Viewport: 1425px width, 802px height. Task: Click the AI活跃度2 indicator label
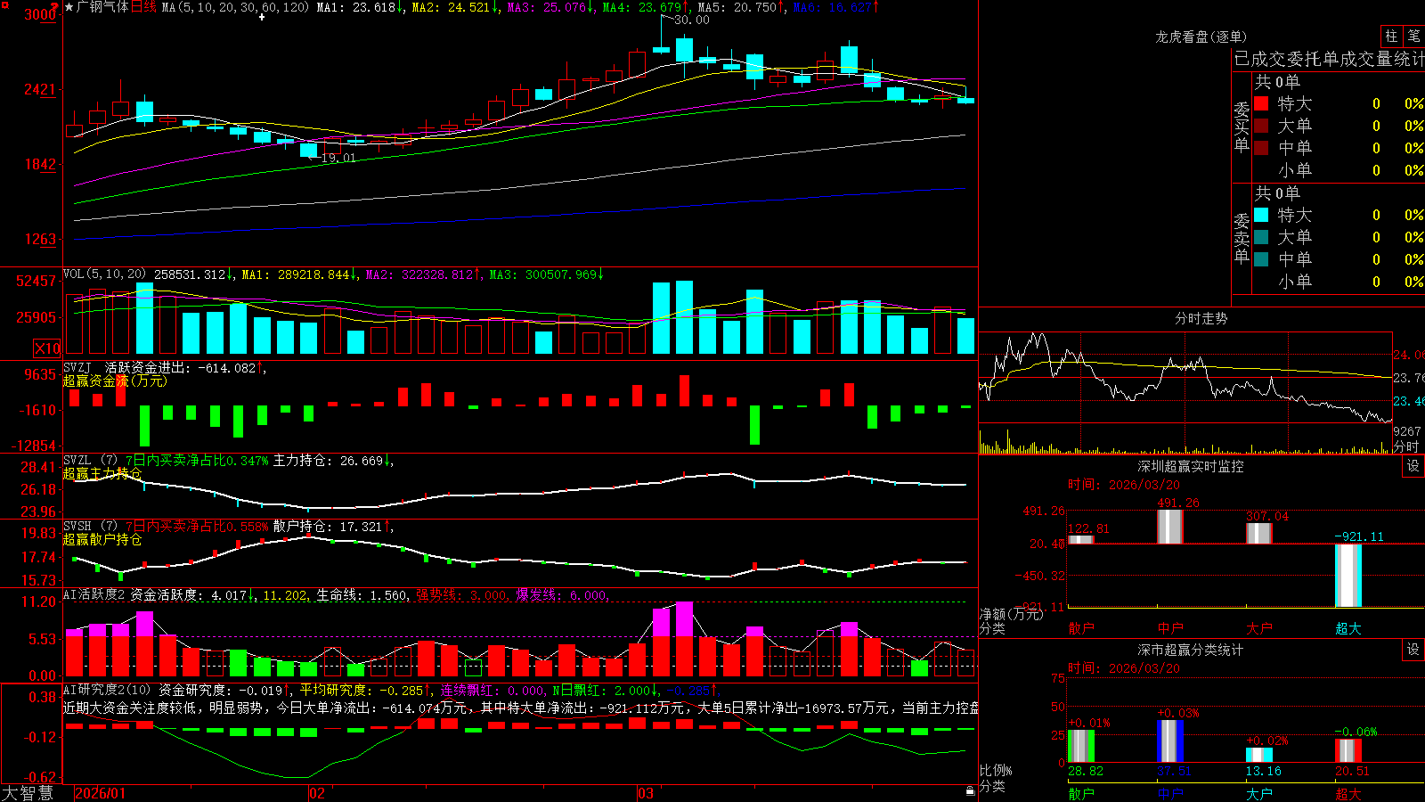[x=94, y=594]
